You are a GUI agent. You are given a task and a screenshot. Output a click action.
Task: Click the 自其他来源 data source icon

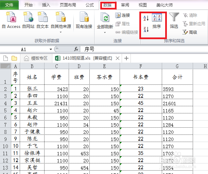[61, 17]
